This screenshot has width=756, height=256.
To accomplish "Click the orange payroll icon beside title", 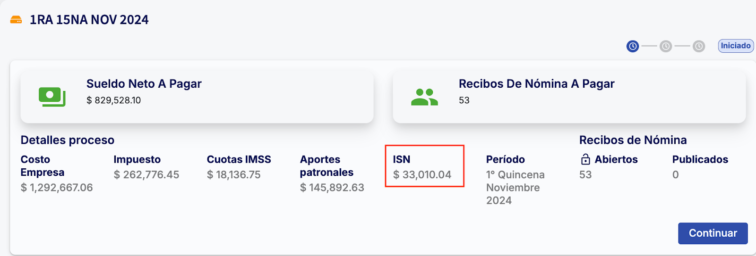I will coord(16,20).
